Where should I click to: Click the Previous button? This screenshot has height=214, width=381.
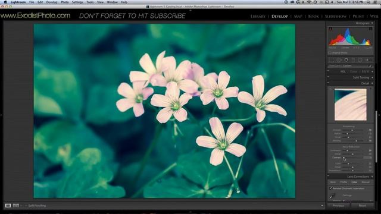[338, 206]
